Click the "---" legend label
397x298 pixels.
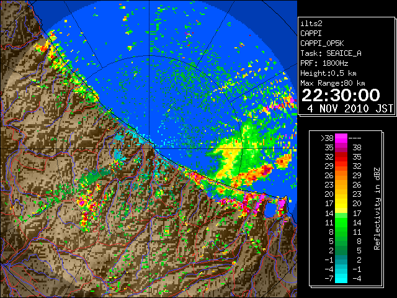coord(355,138)
